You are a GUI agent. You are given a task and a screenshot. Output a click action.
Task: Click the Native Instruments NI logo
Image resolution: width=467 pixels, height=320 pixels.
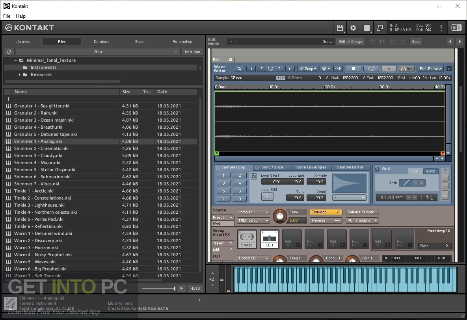(x=456, y=28)
